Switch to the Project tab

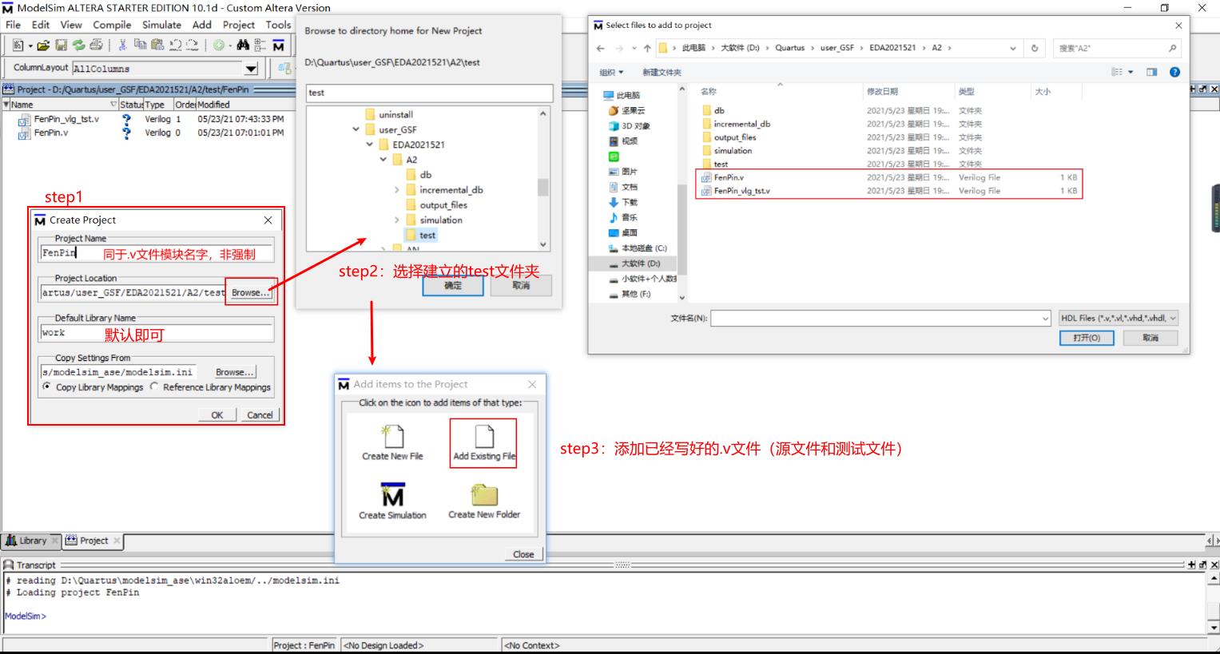click(x=93, y=541)
